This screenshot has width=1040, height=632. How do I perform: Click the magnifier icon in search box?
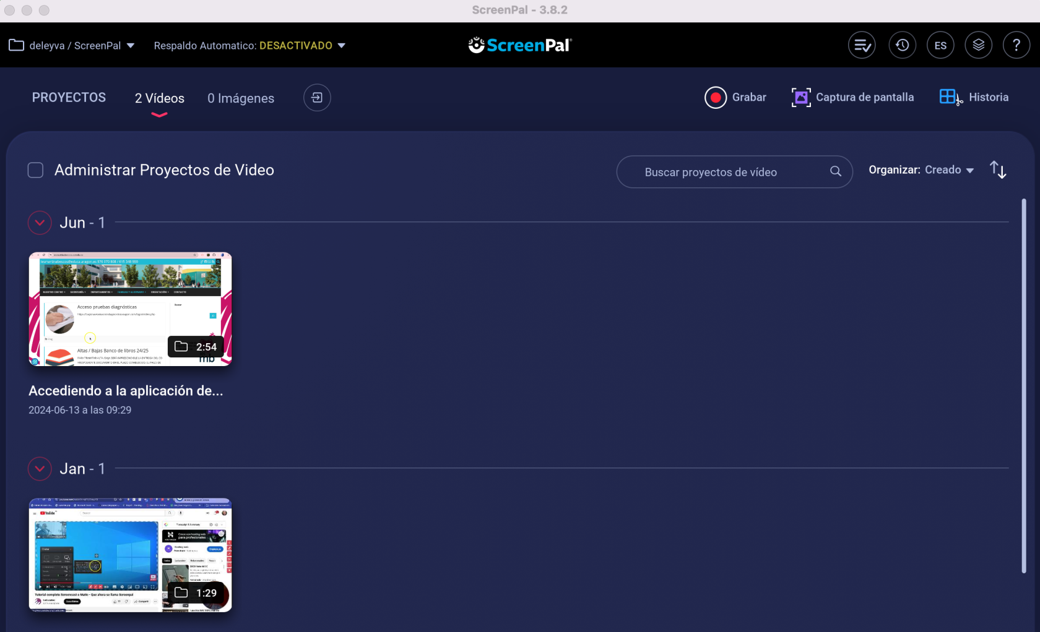pyautogui.click(x=836, y=171)
